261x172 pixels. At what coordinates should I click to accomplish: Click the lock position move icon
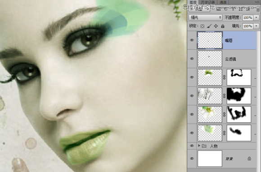pos(216,26)
